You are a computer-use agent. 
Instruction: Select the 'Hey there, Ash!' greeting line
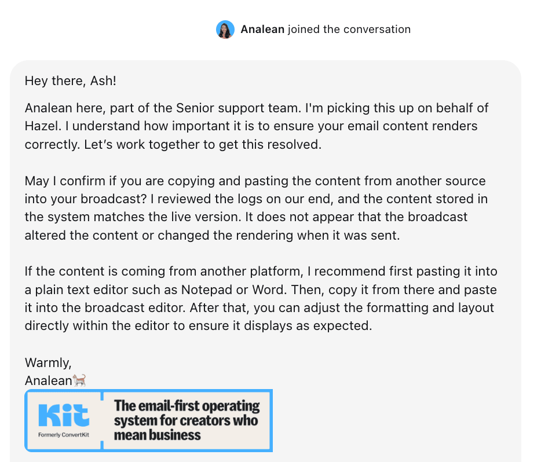(71, 80)
